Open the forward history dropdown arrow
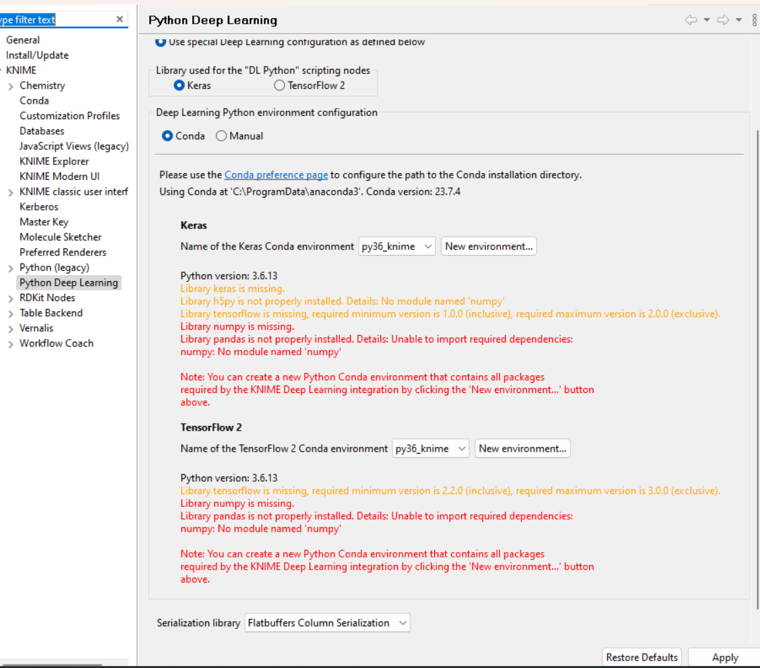 point(739,20)
